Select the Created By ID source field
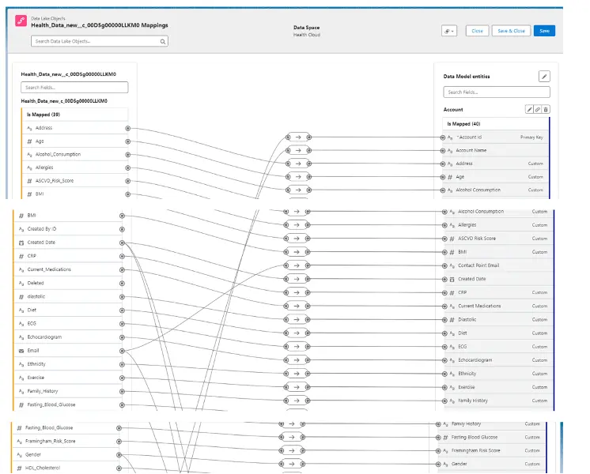Screen dimensions: 590x474 (x=69, y=229)
